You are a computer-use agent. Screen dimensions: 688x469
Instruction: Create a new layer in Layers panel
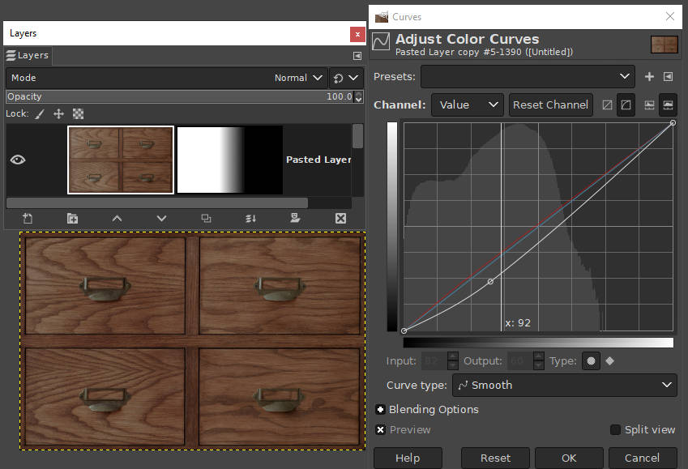point(28,218)
